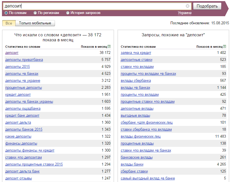The height and width of the screenshot is (182, 241).
Task: Click the value '4 265' for вклады банки
Action: [x=221, y=164]
